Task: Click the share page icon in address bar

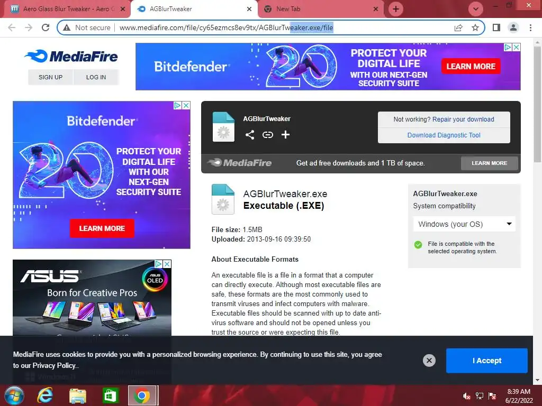Action: click(458, 27)
